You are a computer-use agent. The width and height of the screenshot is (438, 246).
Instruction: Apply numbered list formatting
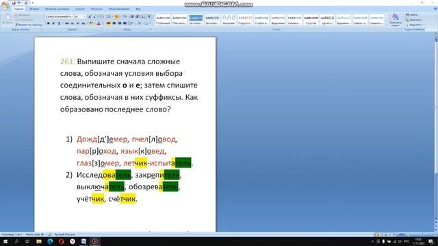117,16
